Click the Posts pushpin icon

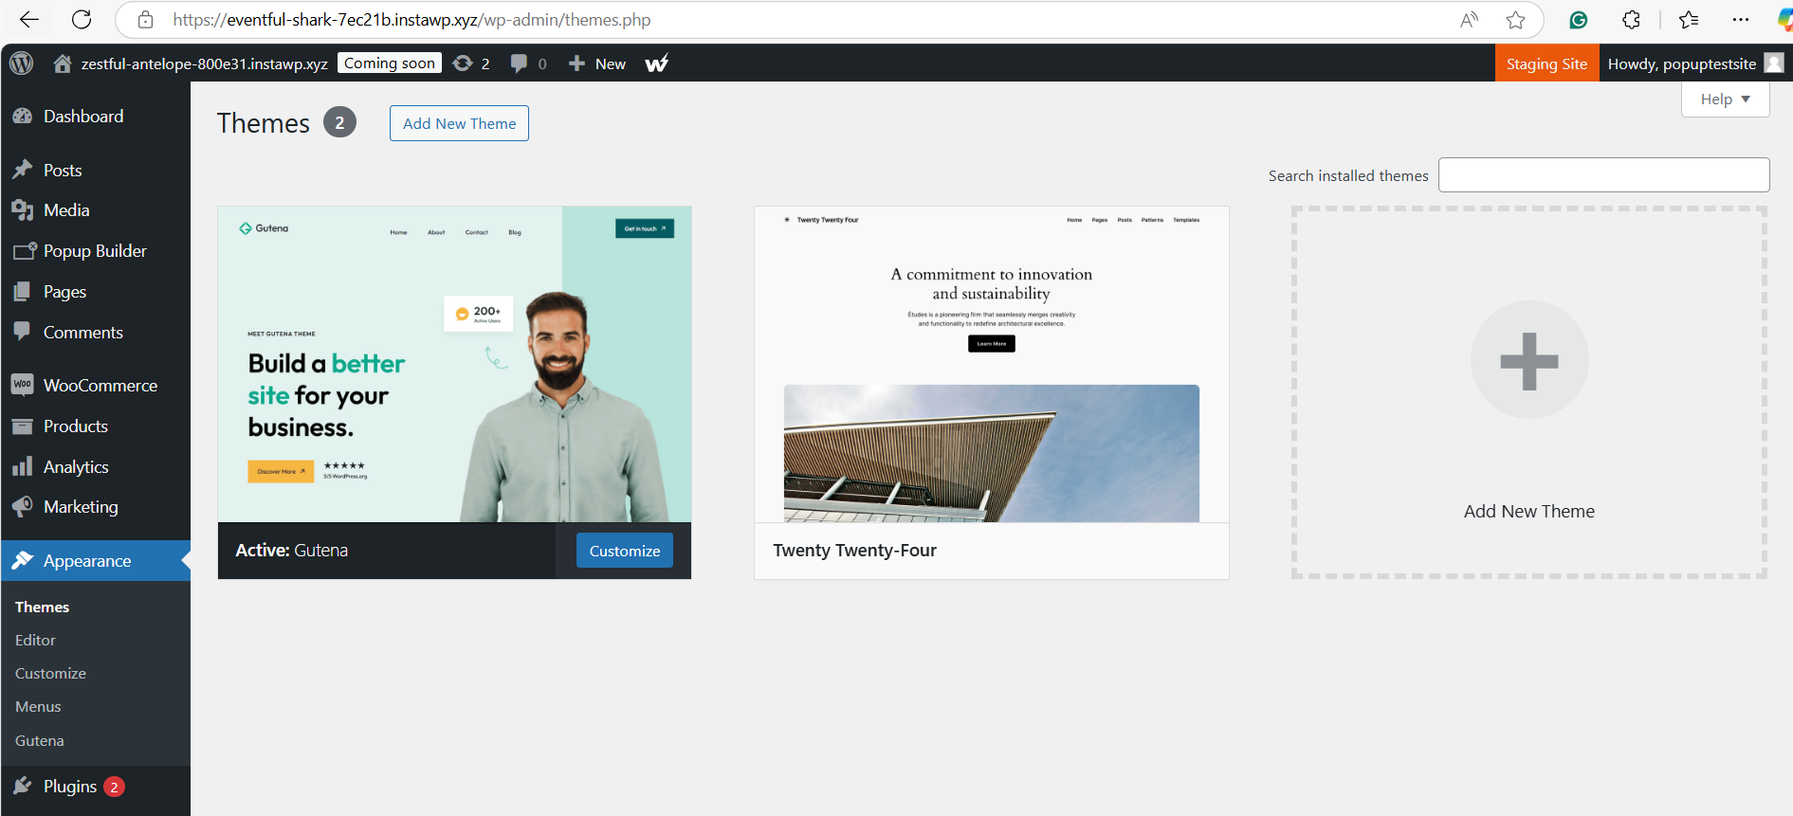click(x=23, y=171)
